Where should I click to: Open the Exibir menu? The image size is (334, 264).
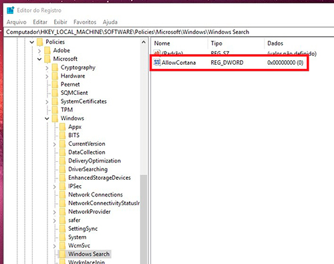[x=60, y=22]
